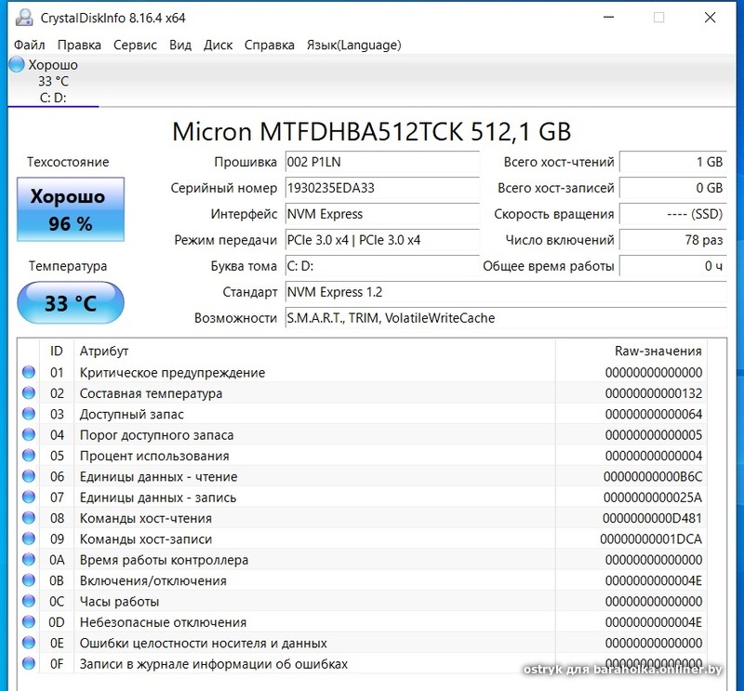Select the Часы работы attribute text
This screenshot has width=744, height=691.
[x=119, y=602]
